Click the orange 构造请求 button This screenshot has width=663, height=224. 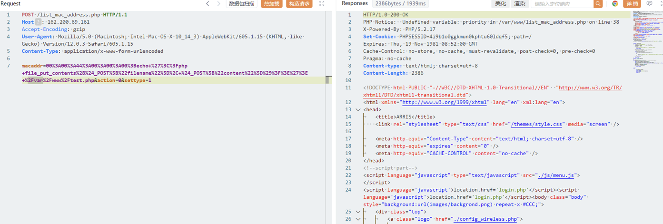299,4
